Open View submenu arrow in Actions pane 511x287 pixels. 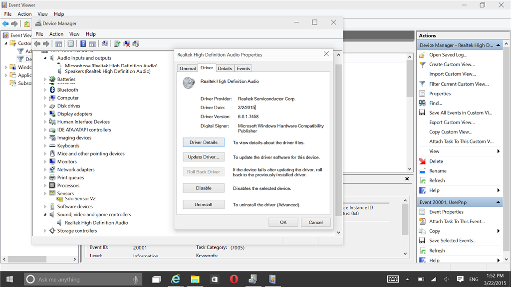(499, 151)
